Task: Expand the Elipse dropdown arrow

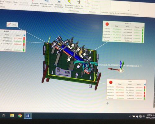Action: pos(15,4)
